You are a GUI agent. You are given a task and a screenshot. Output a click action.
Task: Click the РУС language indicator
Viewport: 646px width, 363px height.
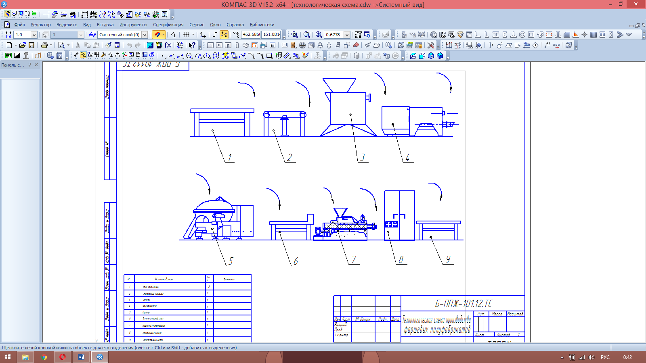point(605,357)
